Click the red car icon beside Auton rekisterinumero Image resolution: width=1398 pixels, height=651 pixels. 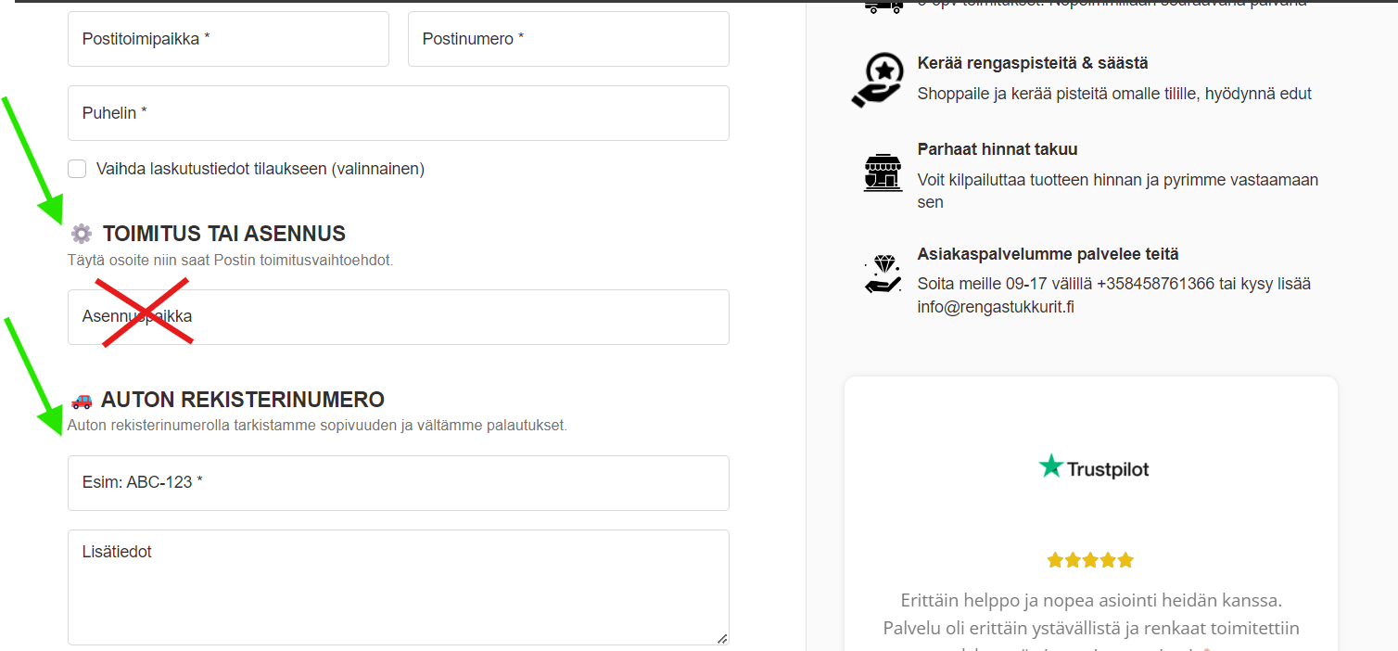(x=82, y=400)
